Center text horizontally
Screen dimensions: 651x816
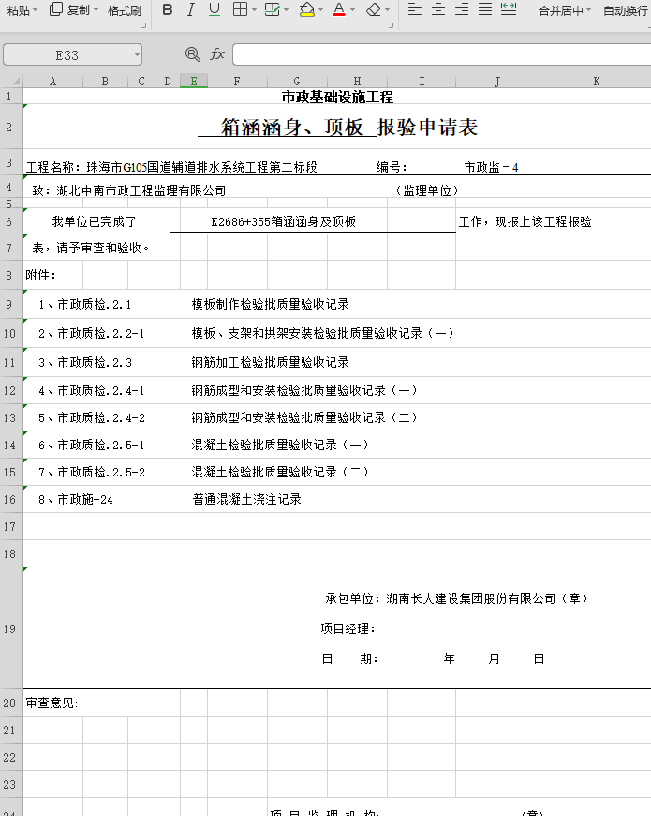(x=438, y=10)
